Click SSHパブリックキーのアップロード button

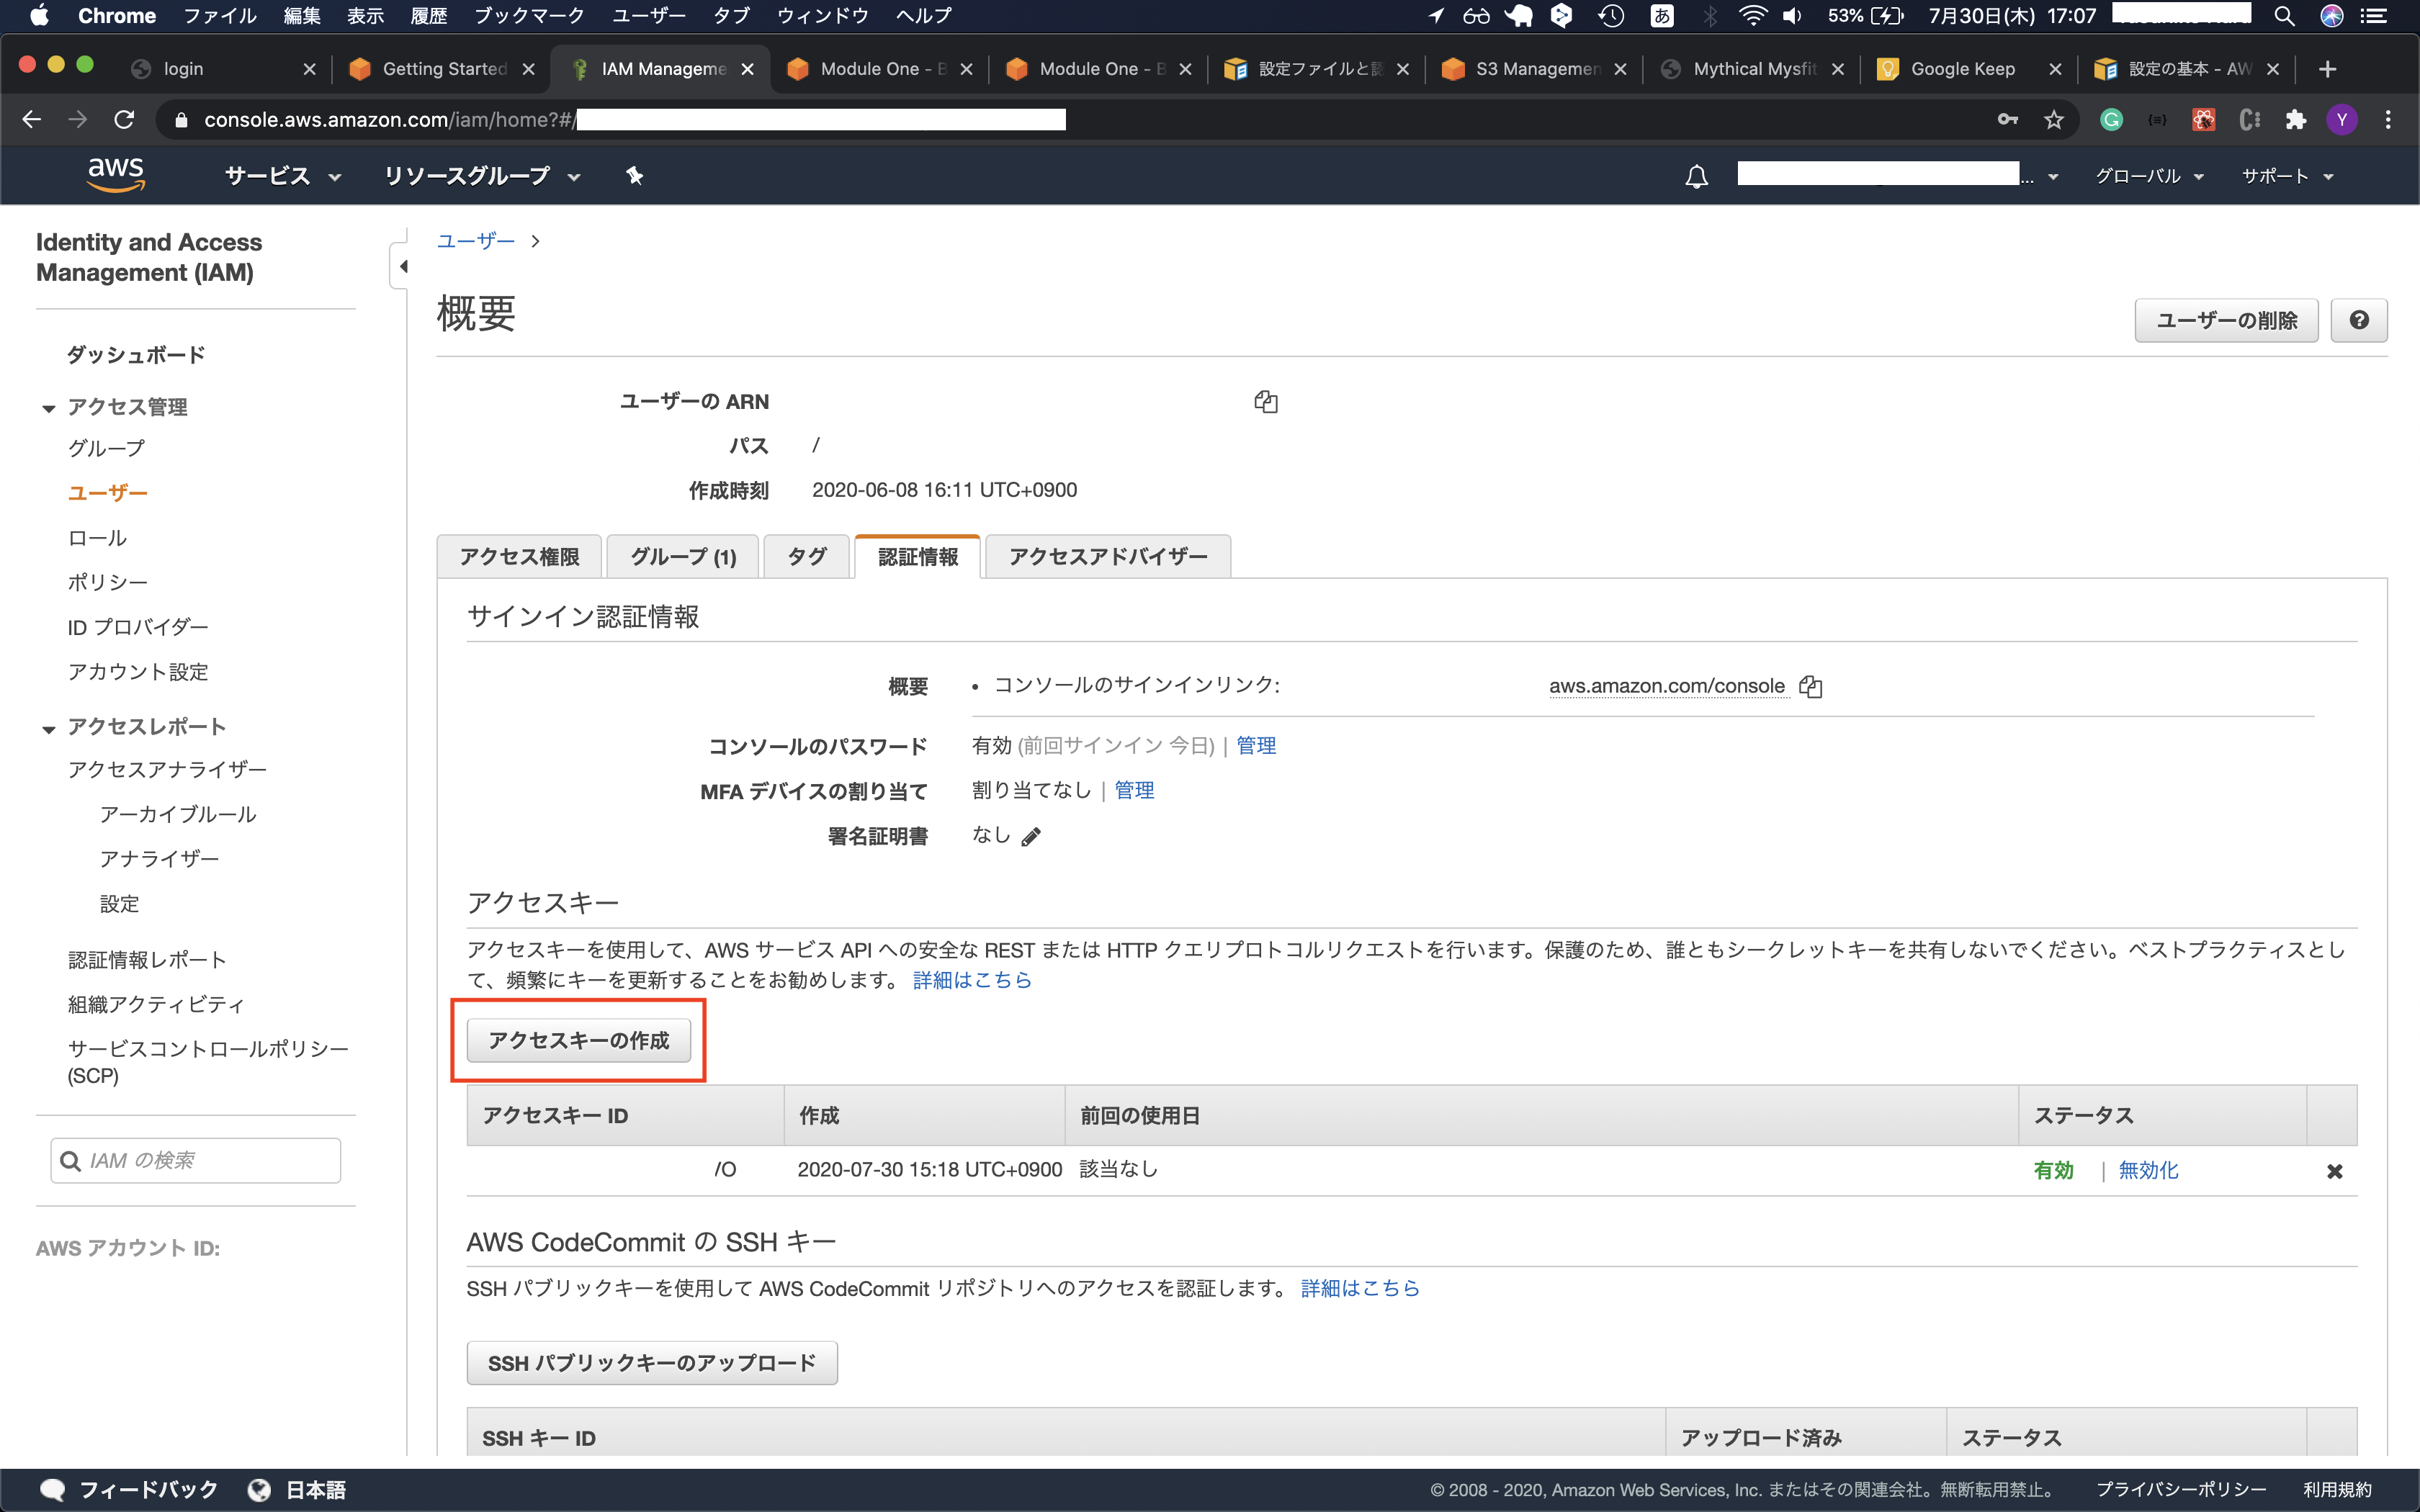(652, 1362)
